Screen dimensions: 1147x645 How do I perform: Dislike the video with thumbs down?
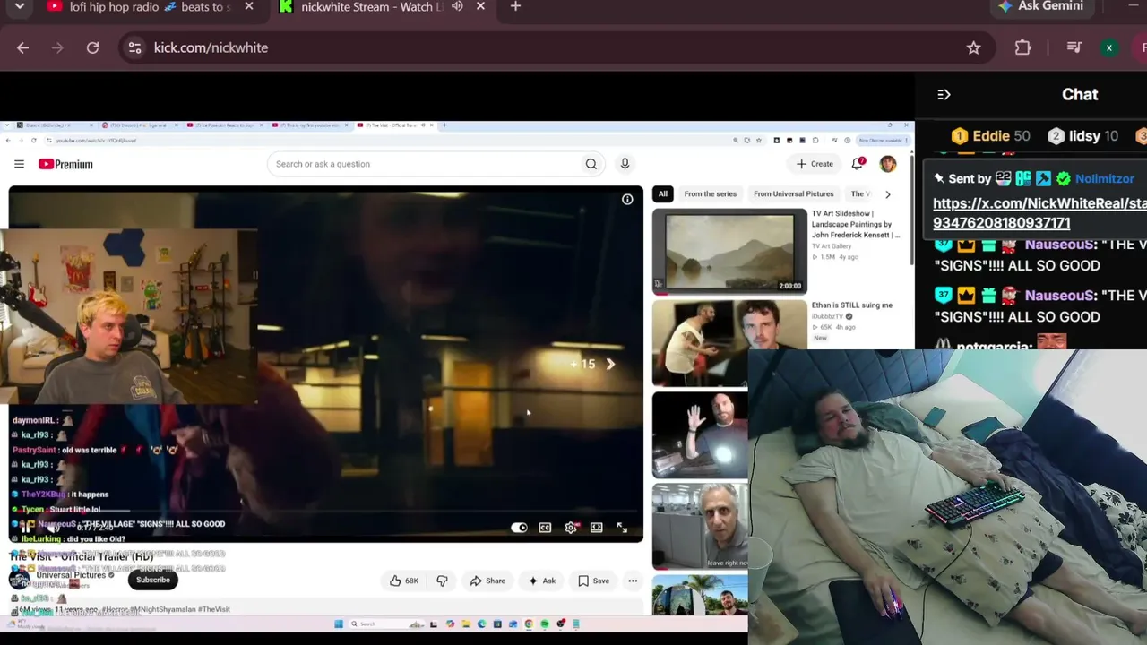coord(442,580)
